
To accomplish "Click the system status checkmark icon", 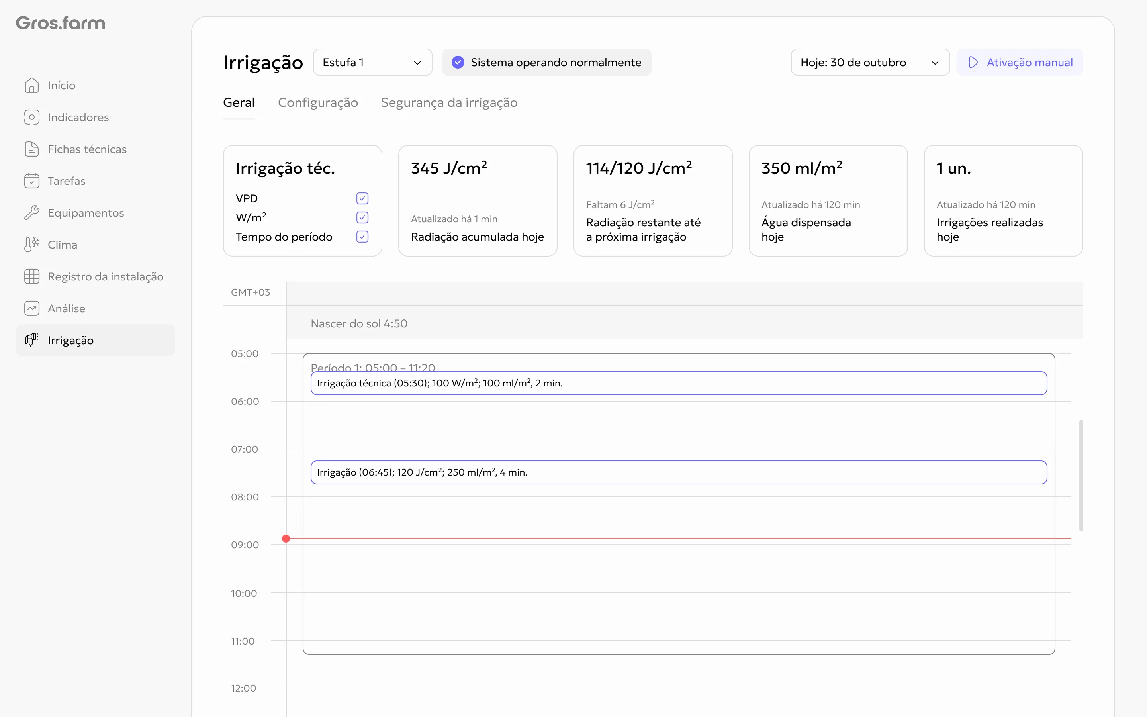I will (x=458, y=62).
